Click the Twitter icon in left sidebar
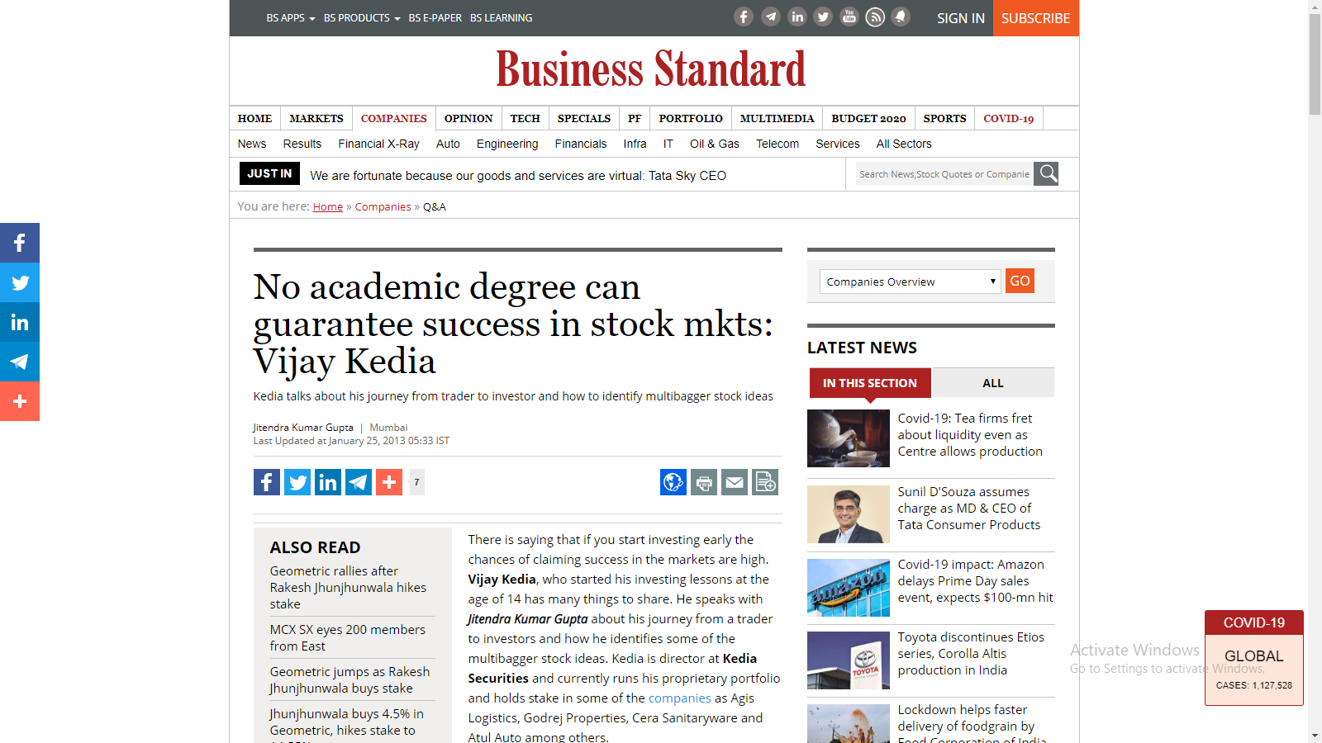1322x743 pixels. (x=20, y=282)
